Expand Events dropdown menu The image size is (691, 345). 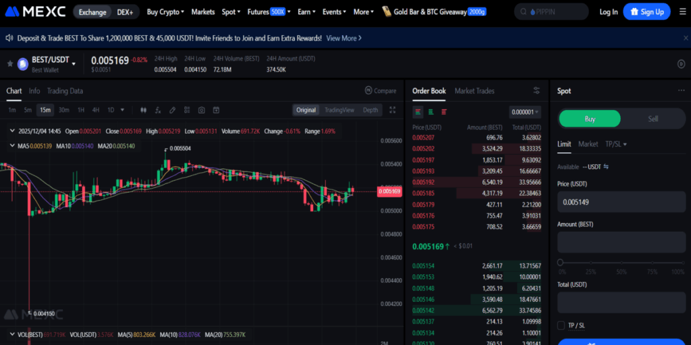(334, 12)
